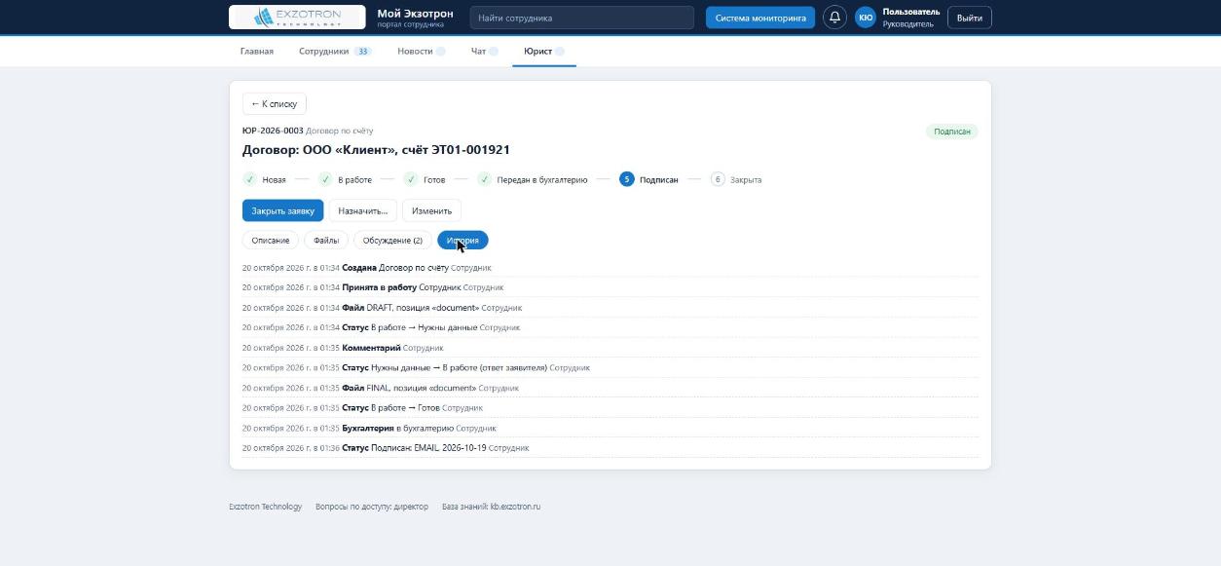Select the История section pill
Screen dimensions: 1221x566
tap(462, 241)
